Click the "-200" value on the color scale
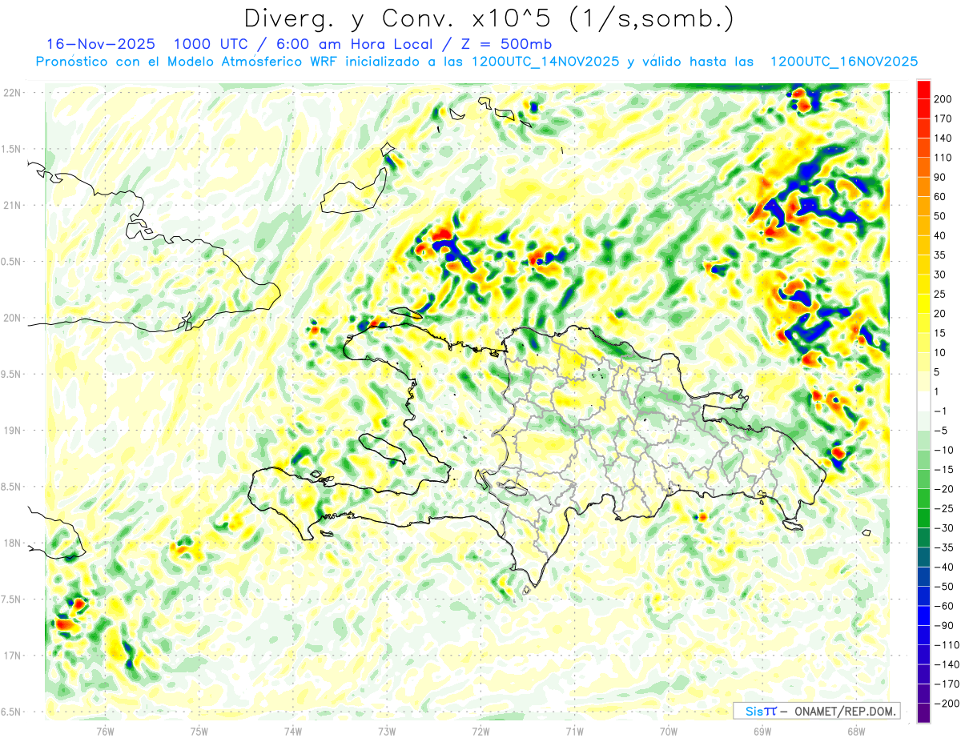 point(947,704)
